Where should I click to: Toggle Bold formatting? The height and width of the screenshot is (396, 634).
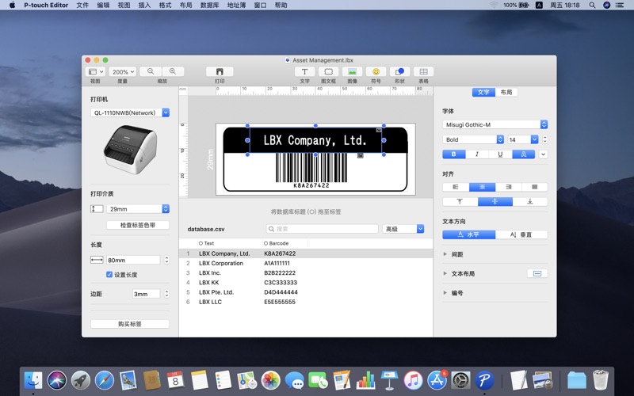pos(454,154)
